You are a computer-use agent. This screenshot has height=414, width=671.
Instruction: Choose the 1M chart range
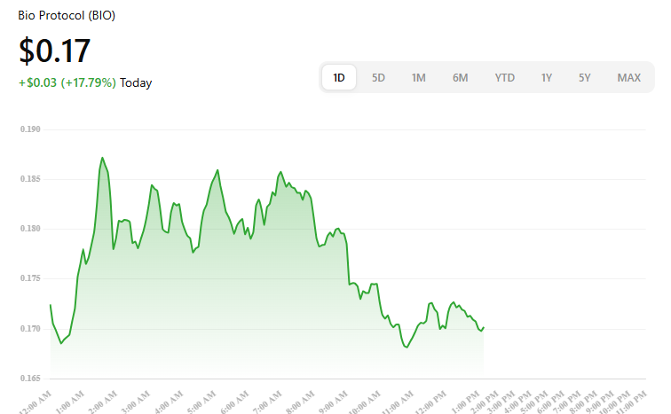tap(419, 78)
